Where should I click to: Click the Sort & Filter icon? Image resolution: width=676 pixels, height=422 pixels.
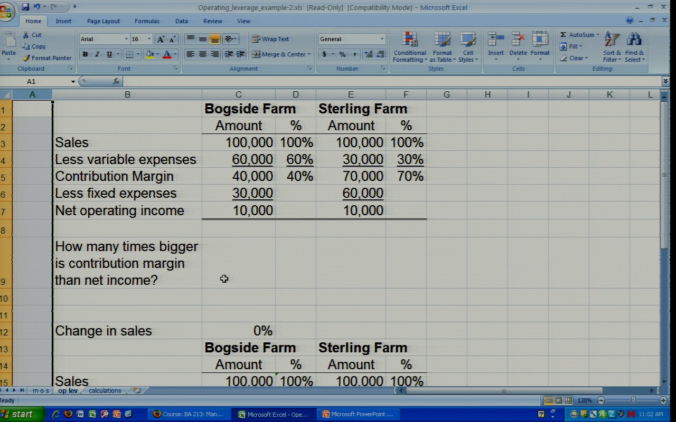pos(612,47)
